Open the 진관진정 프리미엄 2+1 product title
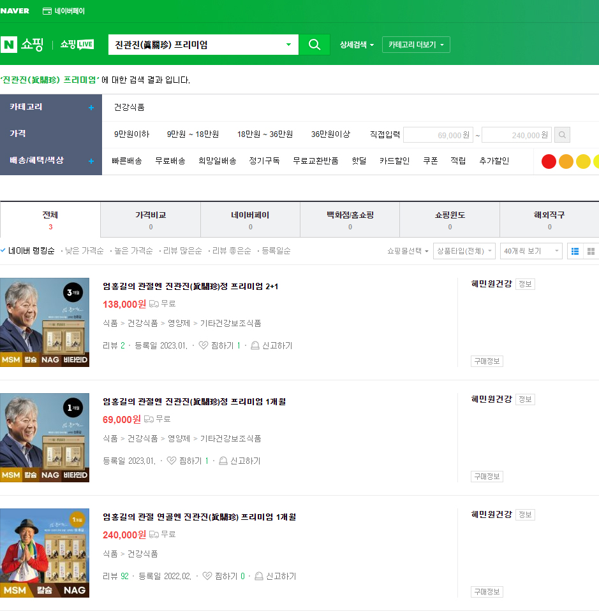This screenshot has height=611, width=599. coord(191,287)
